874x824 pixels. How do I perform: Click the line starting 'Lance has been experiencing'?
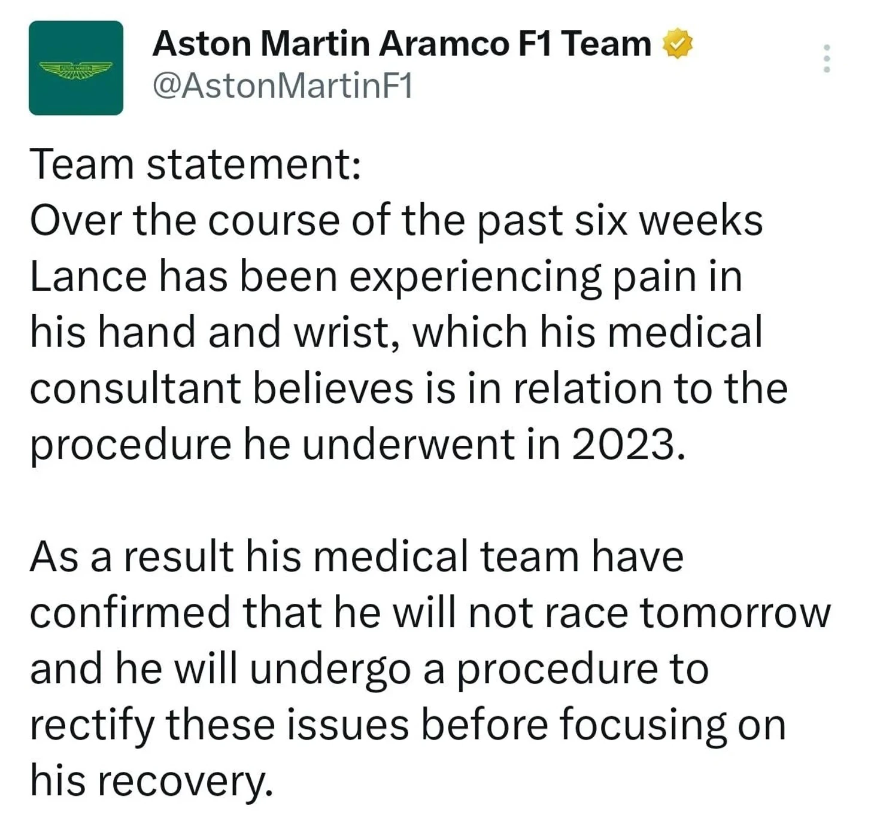coord(386,278)
